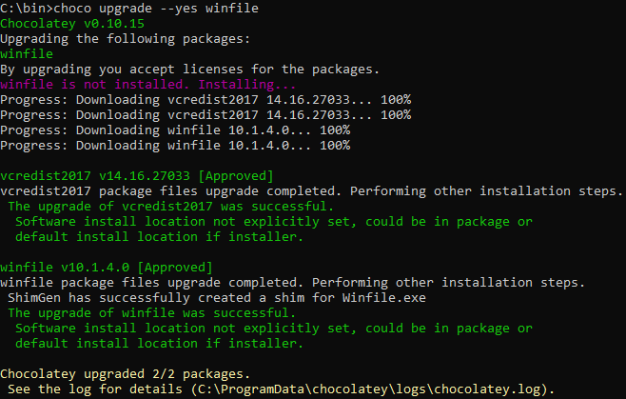Click magenta 'winfile is not installed. Installing...' line

(x=148, y=85)
